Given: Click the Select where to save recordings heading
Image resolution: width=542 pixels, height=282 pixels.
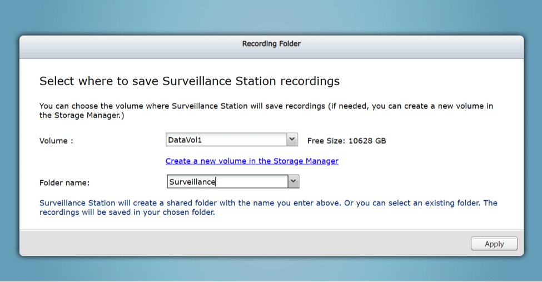Looking at the screenshot, I should click(x=190, y=81).
